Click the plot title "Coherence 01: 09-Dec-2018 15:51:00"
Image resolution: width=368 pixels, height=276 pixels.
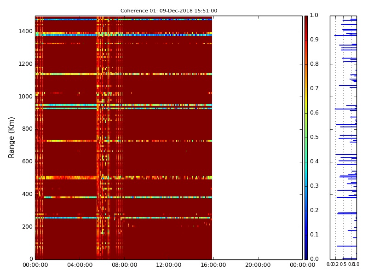coord(169,11)
